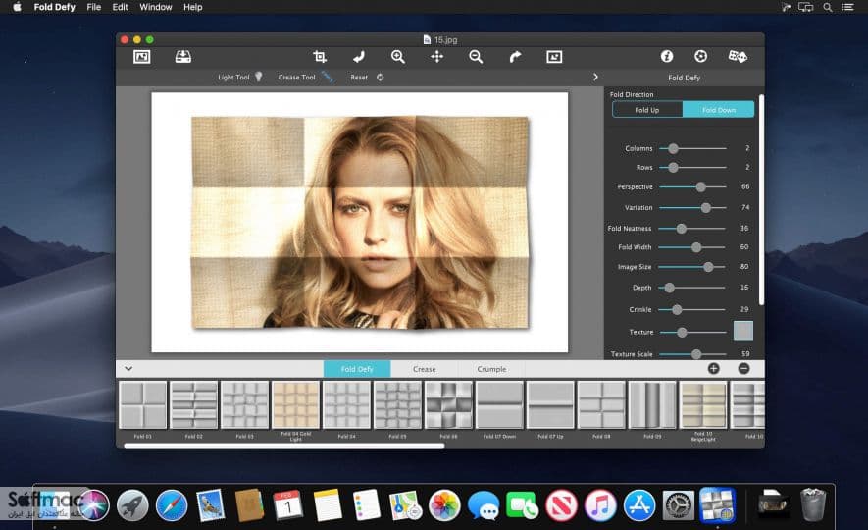Open Photos from the Dock
Viewport: 868px width, 530px height.
tap(444, 505)
